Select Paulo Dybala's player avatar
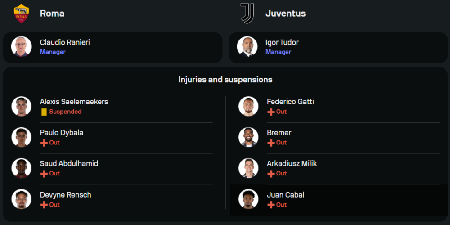This screenshot has height=225, width=450. pyautogui.click(x=22, y=137)
